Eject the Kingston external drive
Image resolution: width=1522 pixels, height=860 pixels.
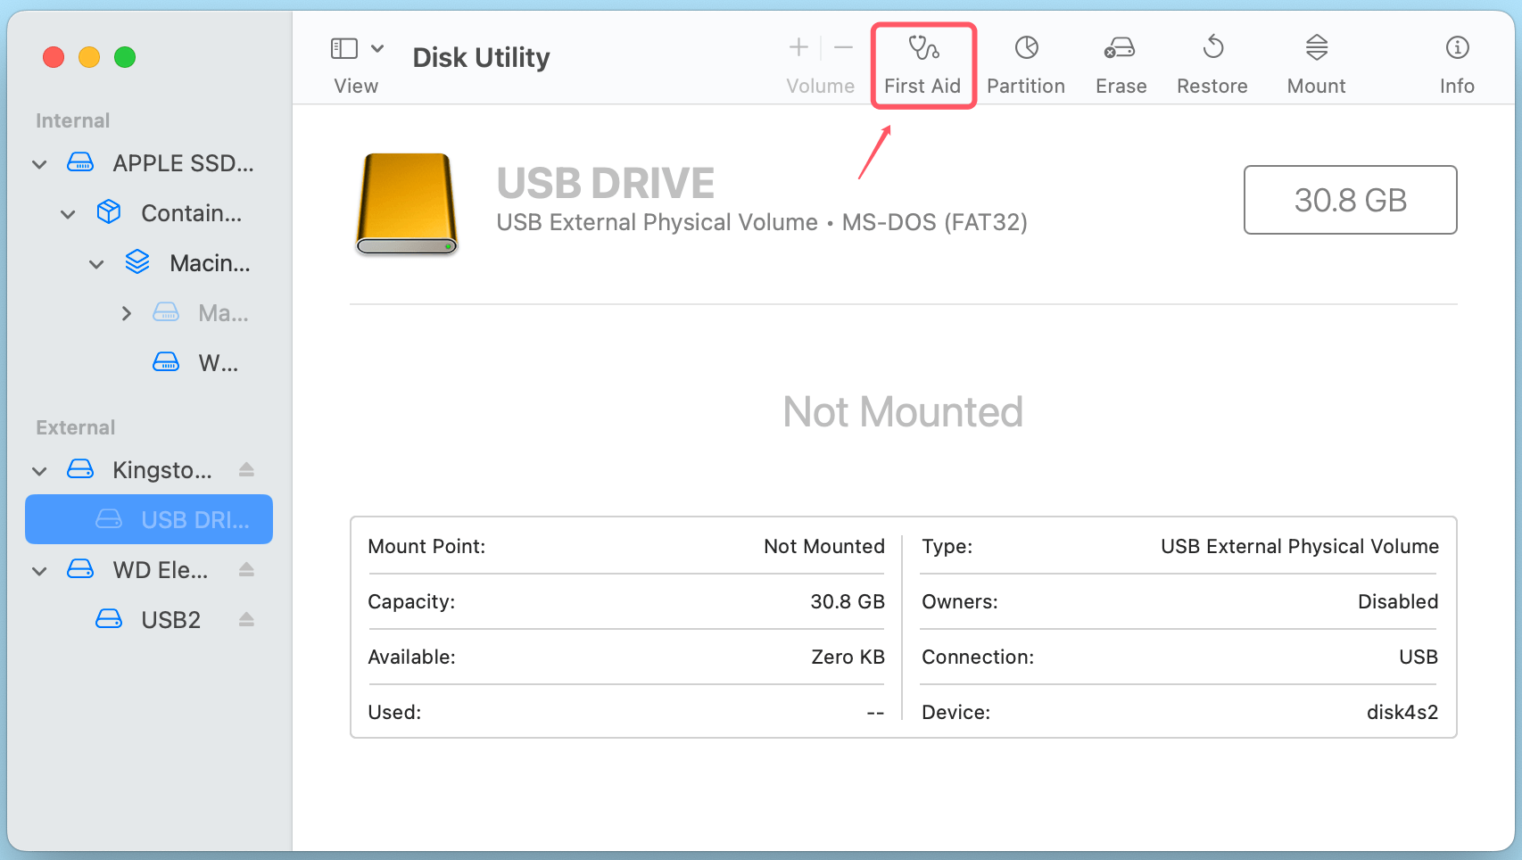246,469
